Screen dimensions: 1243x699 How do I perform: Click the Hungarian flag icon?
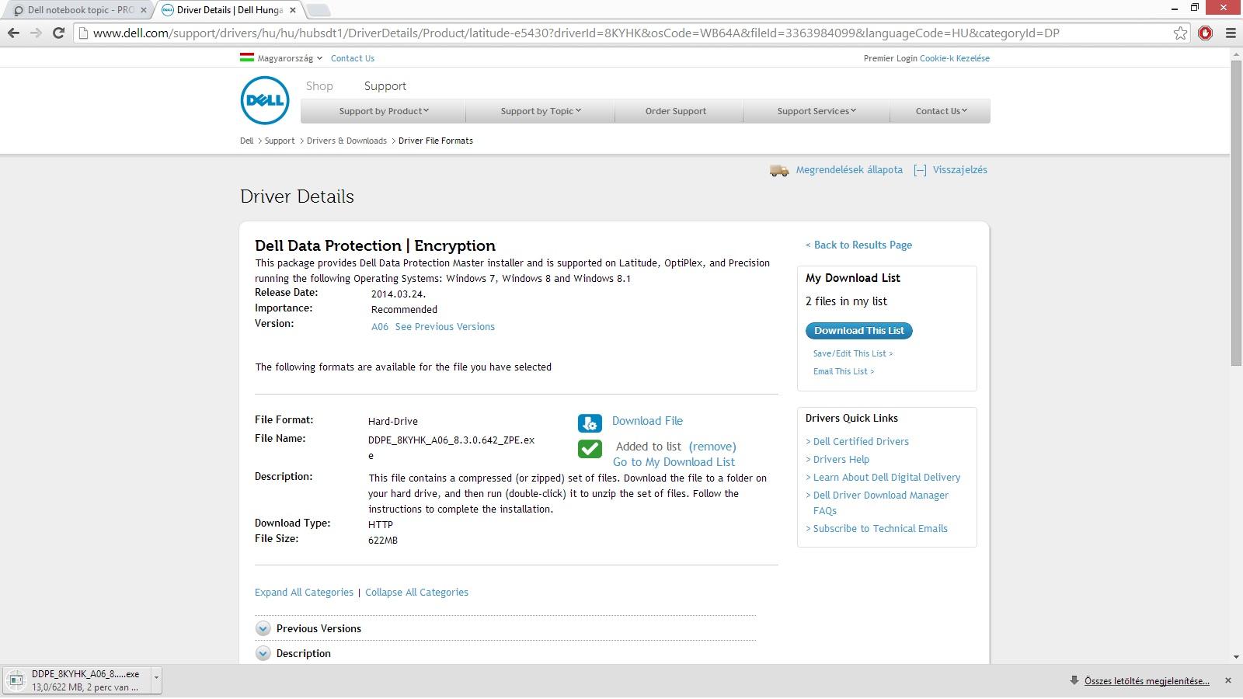click(x=247, y=57)
